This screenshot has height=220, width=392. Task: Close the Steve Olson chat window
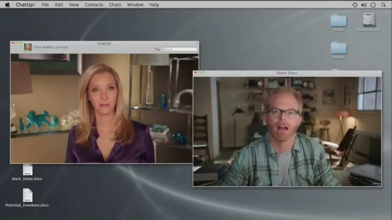coord(195,73)
